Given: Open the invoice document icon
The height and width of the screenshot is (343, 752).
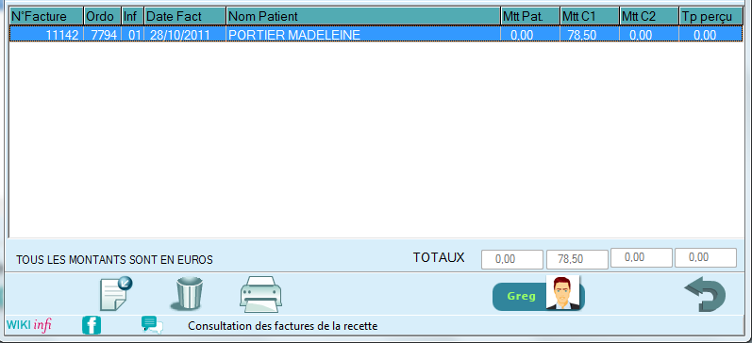Looking at the screenshot, I should [115, 294].
